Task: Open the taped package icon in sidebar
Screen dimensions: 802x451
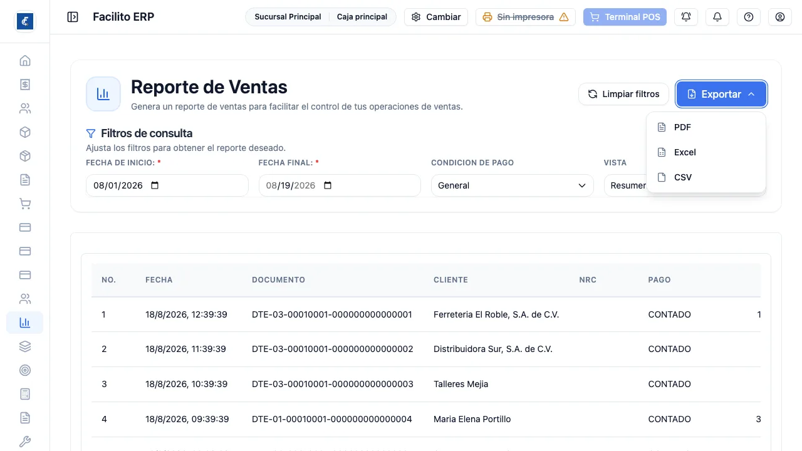Action: pyautogui.click(x=25, y=156)
